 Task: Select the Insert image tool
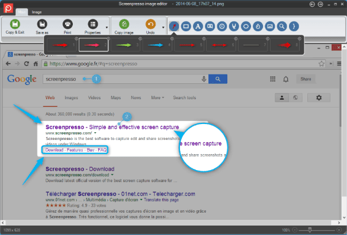point(270,26)
